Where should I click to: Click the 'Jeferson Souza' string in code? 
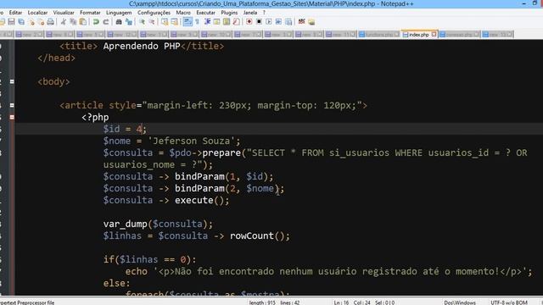pos(191,141)
